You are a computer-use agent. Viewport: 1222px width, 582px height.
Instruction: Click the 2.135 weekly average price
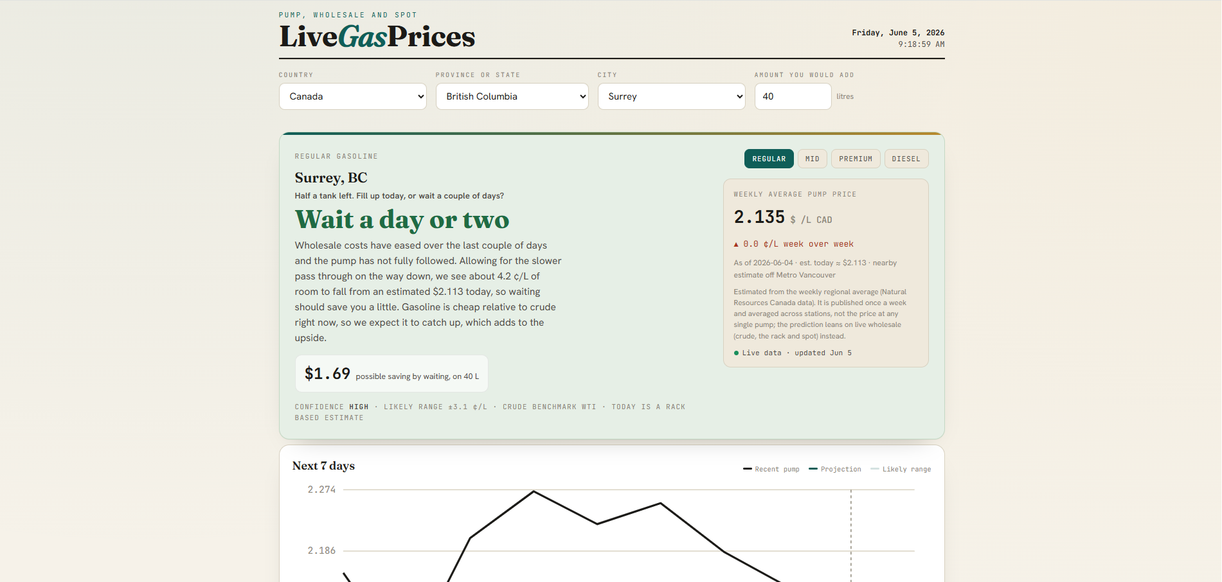click(759, 217)
